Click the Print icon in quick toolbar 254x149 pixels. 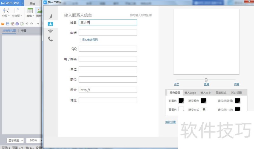coord(17,24)
